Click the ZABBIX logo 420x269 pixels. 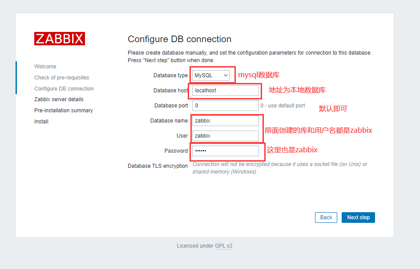(60, 39)
